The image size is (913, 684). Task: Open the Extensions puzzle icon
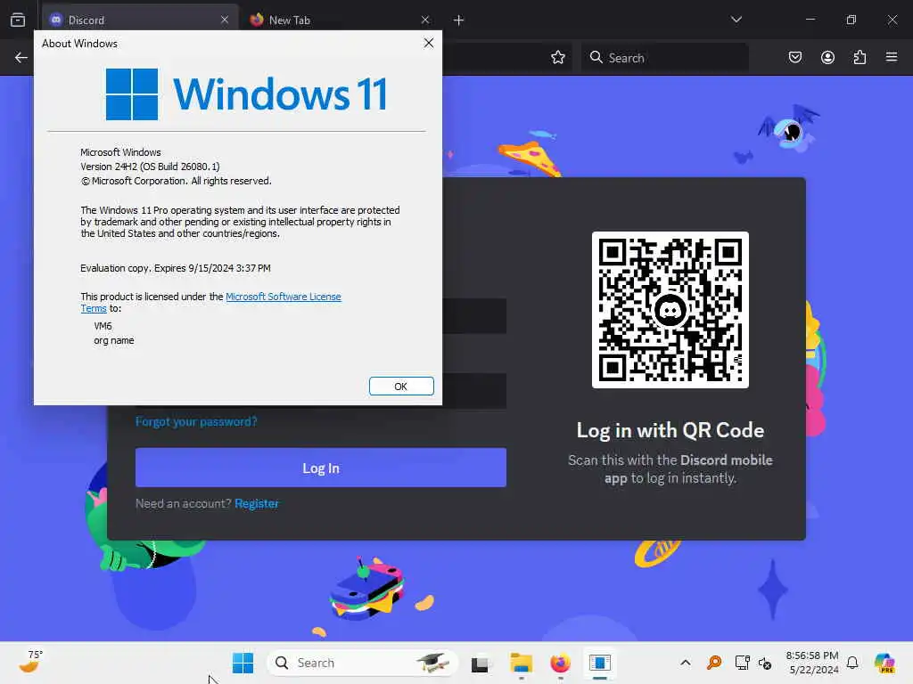pyautogui.click(x=860, y=57)
